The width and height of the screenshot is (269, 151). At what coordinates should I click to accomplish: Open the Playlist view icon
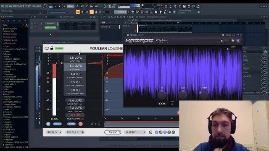point(133,12)
